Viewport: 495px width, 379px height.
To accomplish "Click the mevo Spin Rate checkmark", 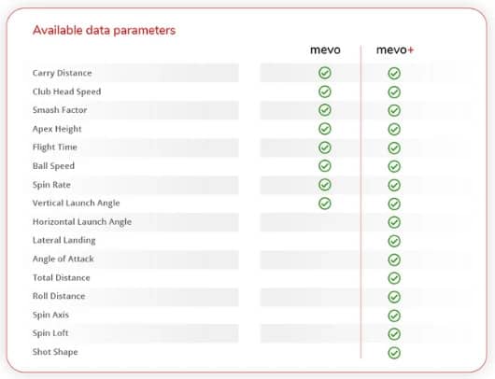I will click(325, 185).
